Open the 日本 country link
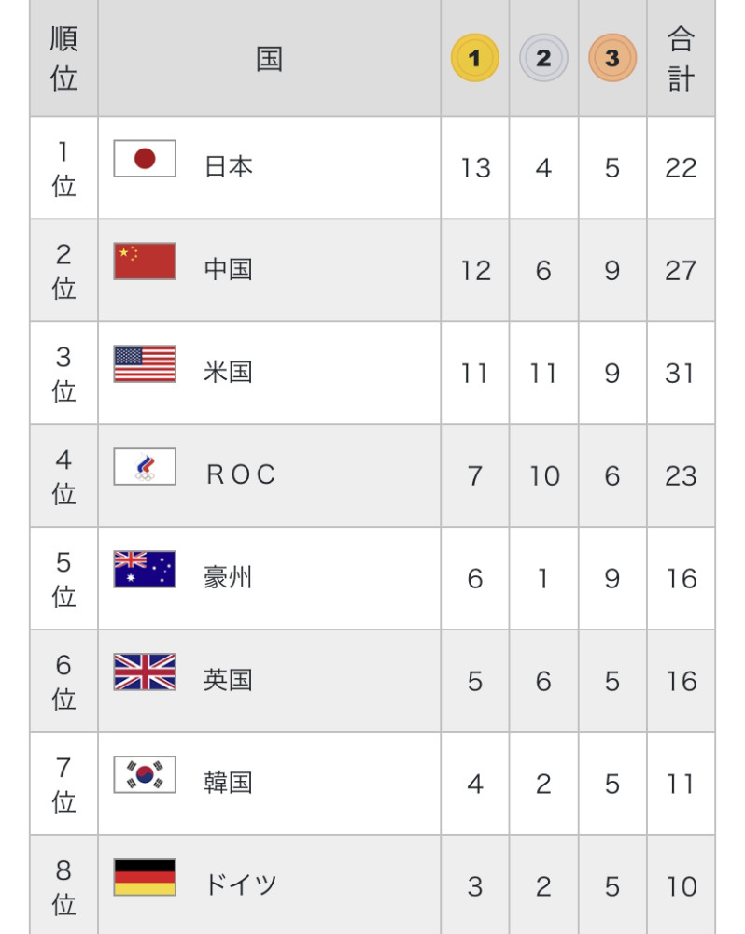 click(229, 167)
